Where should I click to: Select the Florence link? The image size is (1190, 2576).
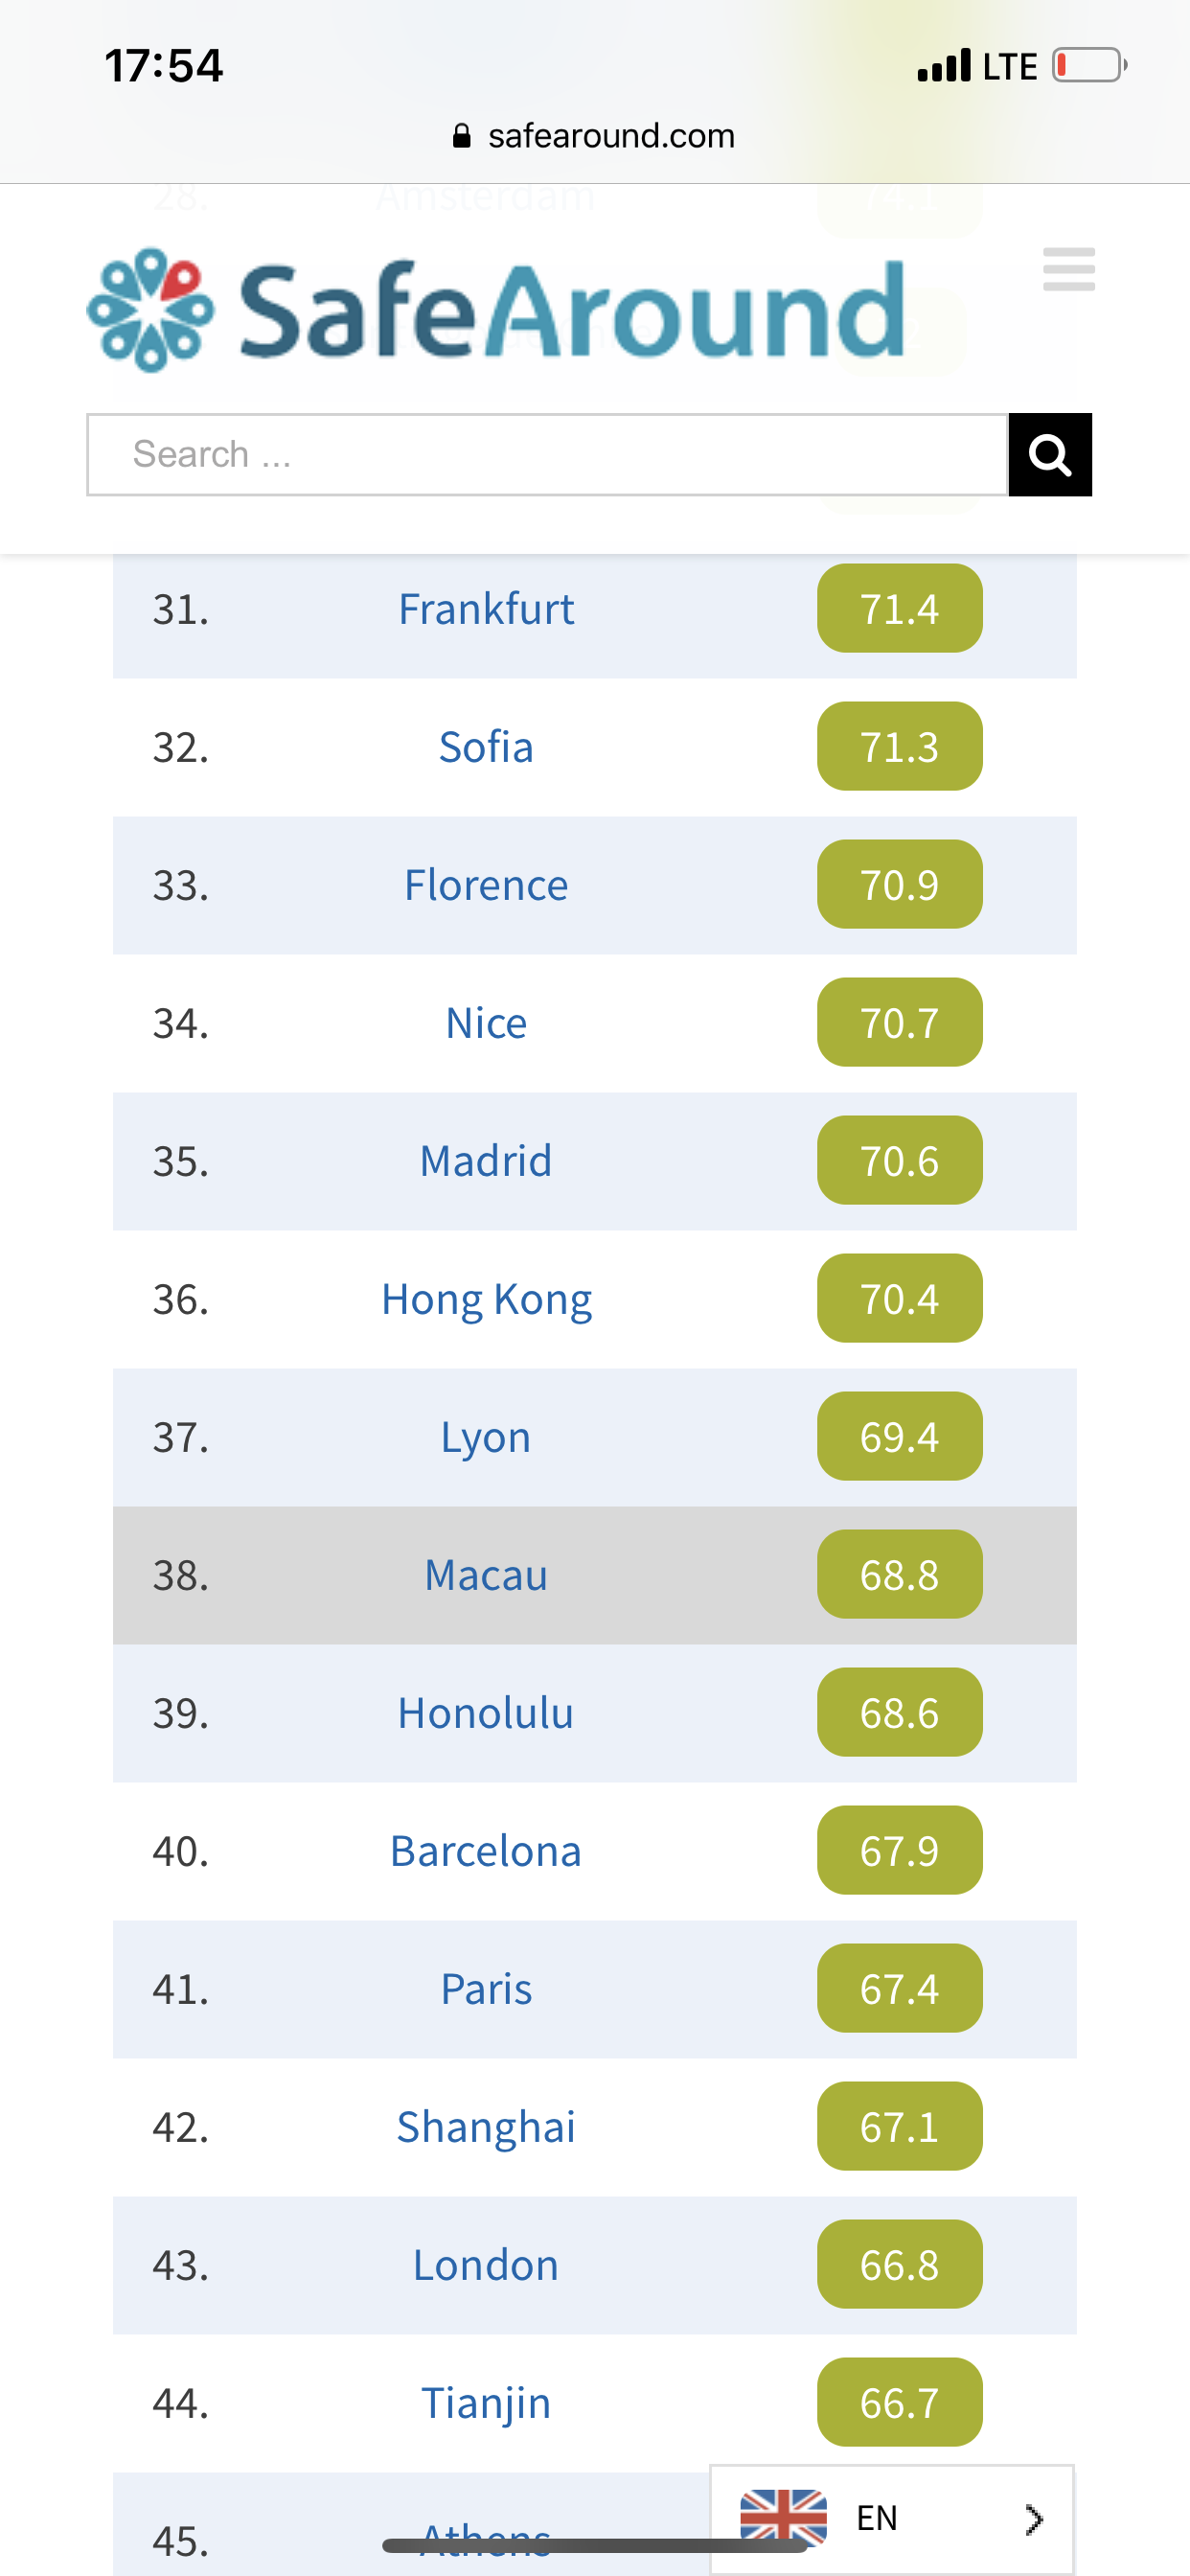click(x=486, y=885)
